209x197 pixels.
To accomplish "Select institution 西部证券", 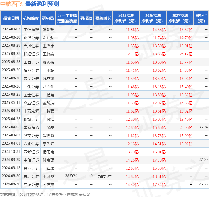I will click(x=31, y=152).
